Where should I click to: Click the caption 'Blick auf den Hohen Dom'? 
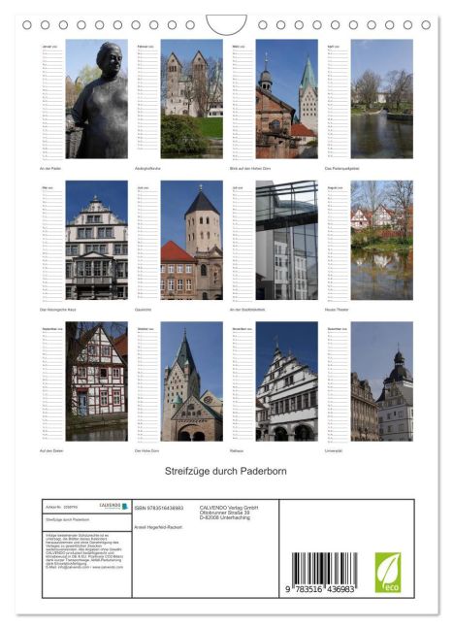pyautogui.click(x=250, y=169)
